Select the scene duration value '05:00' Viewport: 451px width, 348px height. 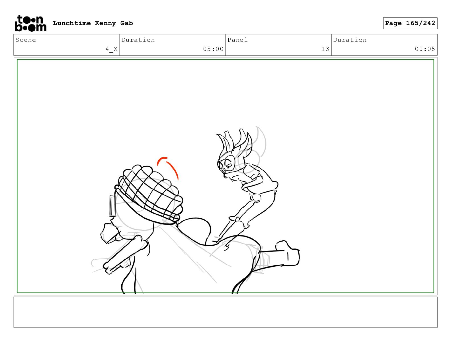click(213, 49)
